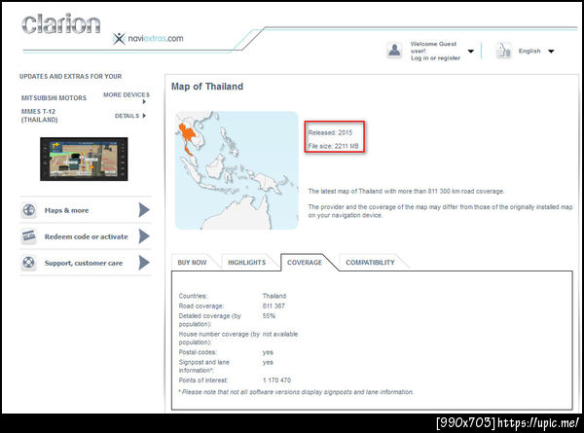Click the Detailed coverage value 55%
Viewport: 584px width, 433px height.
point(269,315)
